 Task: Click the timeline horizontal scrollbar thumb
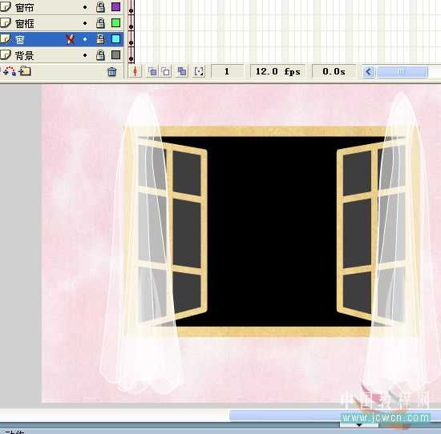click(402, 72)
